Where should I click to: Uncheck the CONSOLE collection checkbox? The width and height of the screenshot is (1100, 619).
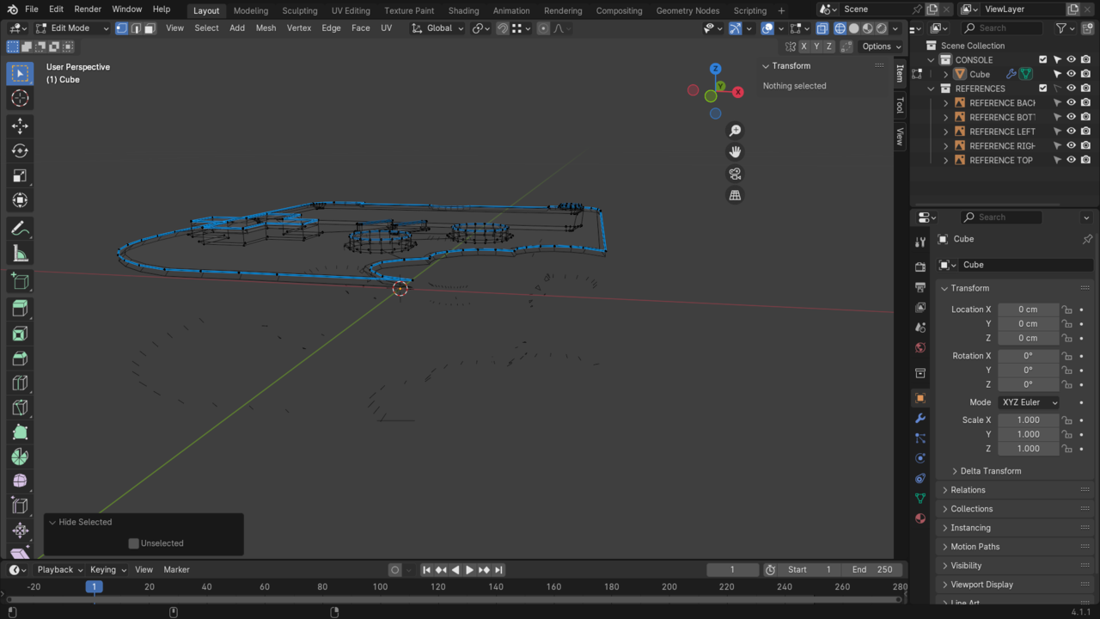[1043, 60]
